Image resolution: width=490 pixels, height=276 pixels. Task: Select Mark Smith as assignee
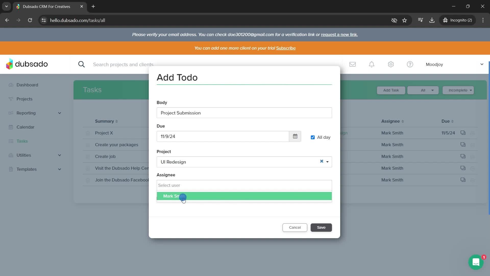(244, 196)
